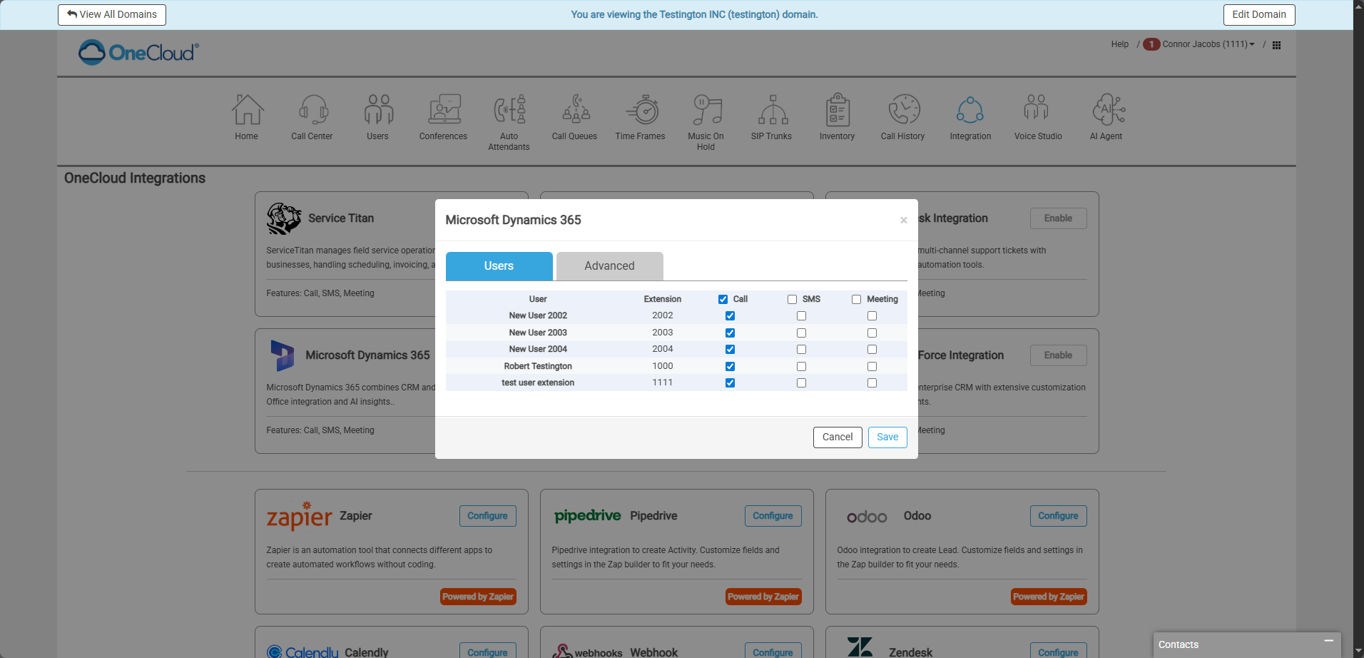Screen dimensions: 1364x658
Task: Enable Meeting for test user extension
Action: pyautogui.click(x=872, y=383)
